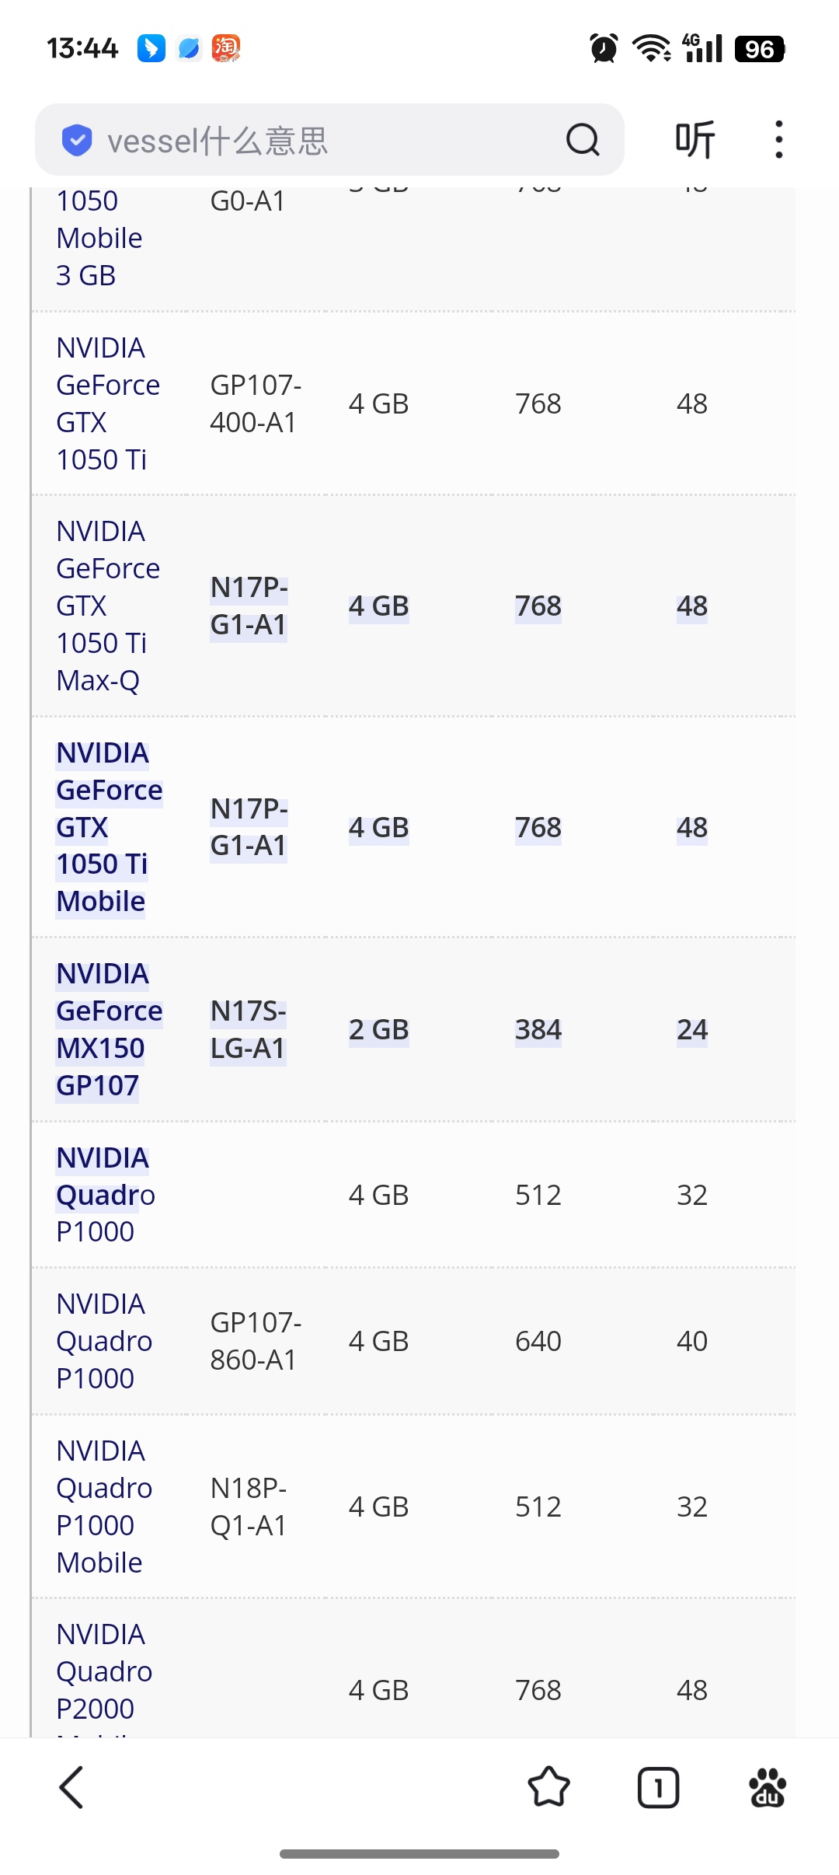Bookmark page with the star icon
The image size is (839, 1875).
pos(548,1787)
